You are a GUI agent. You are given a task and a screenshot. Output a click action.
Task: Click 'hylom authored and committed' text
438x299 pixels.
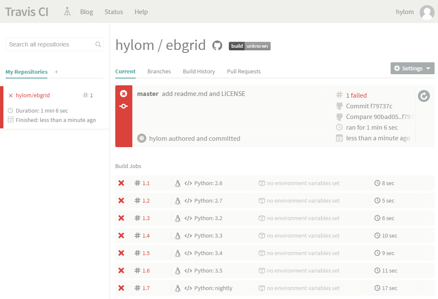tap(195, 139)
